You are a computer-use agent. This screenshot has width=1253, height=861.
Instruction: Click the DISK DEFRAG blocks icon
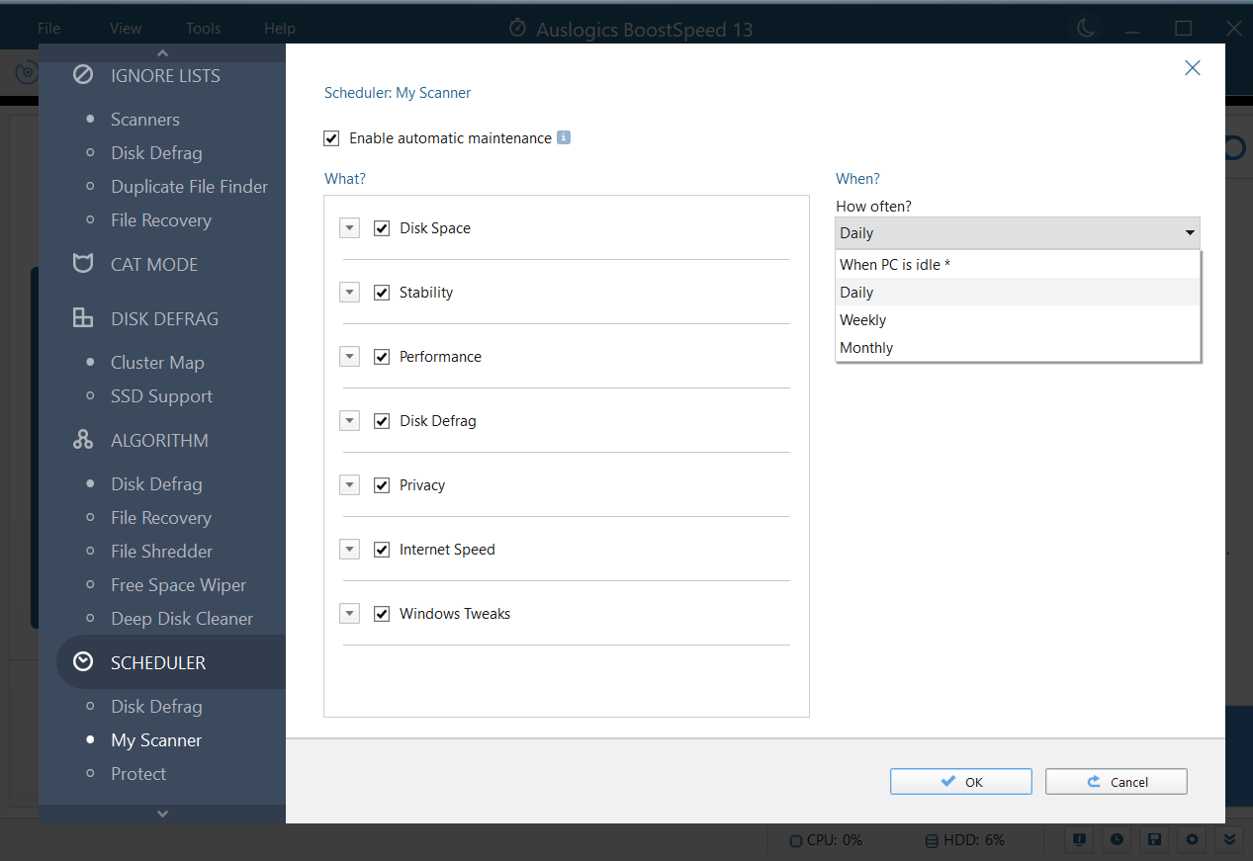(x=83, y=318)
